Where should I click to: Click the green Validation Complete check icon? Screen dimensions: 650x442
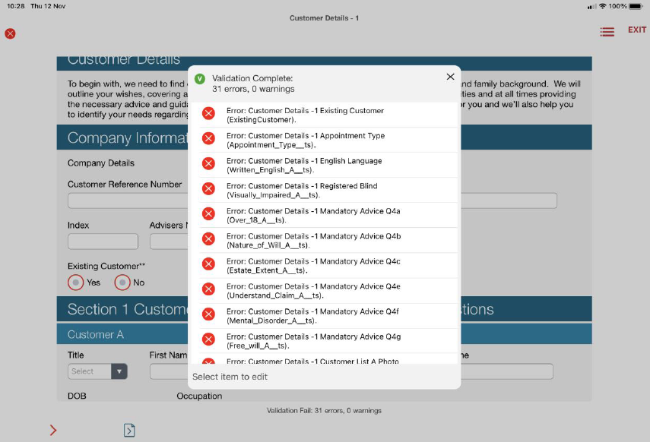point(200,79)
